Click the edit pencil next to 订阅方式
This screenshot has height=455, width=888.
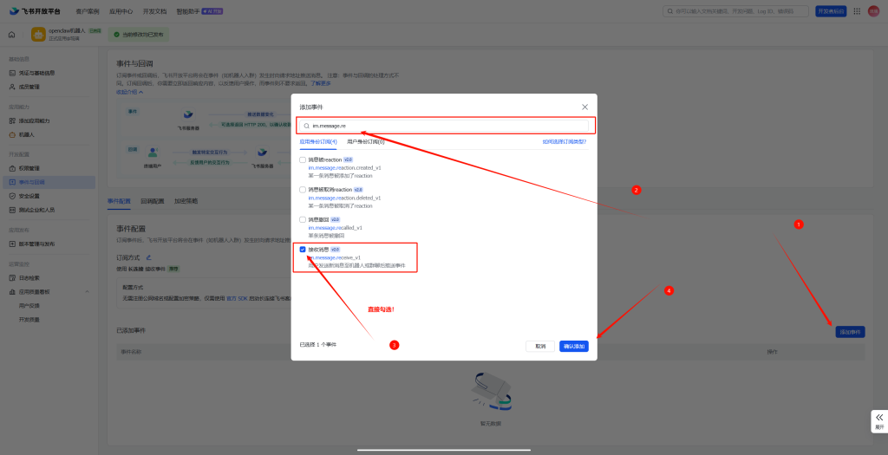(x=149, y=257)
